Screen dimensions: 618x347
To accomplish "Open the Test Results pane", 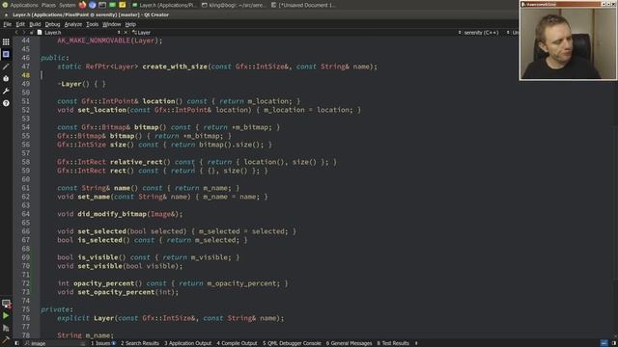I will (393, 343).
